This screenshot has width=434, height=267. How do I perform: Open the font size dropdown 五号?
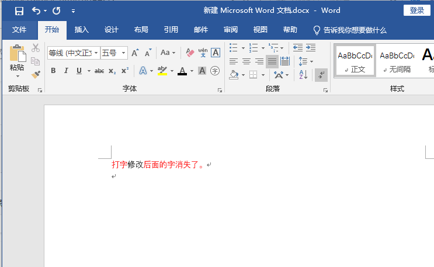point(123,53)
